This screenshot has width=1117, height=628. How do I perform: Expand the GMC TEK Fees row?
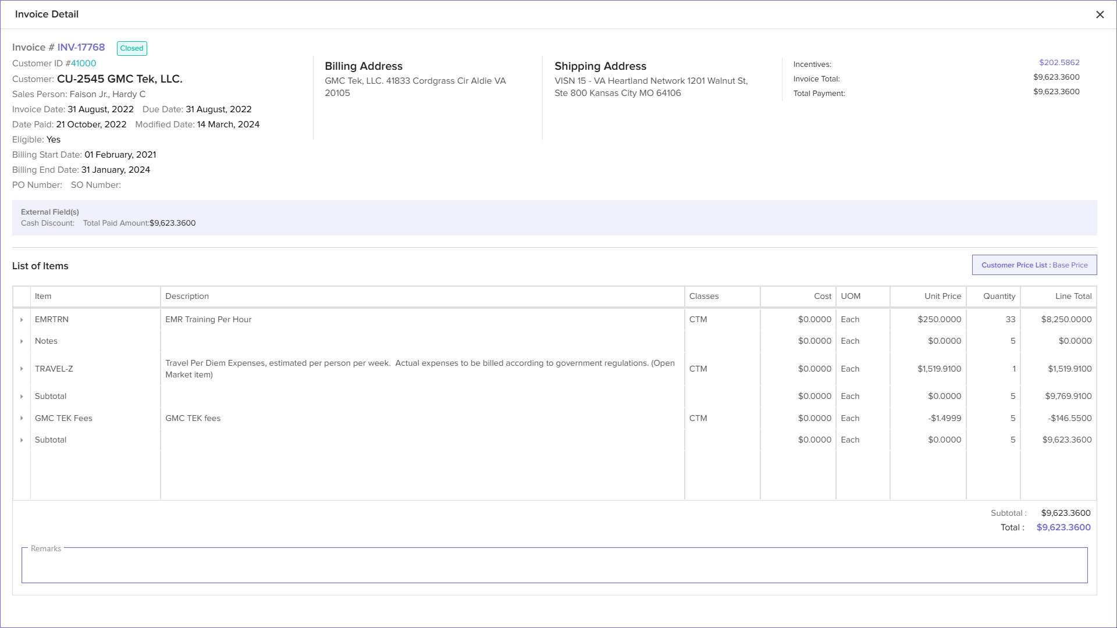[x=22, y=418]
